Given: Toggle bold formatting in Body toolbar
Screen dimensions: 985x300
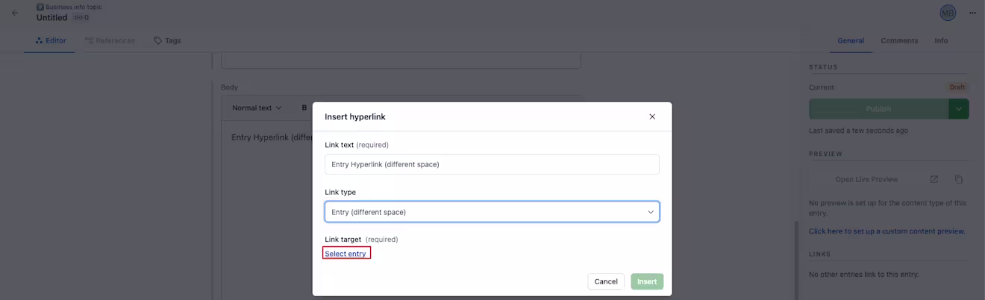Looking at the screenshot, I should (x=304, y=108).
